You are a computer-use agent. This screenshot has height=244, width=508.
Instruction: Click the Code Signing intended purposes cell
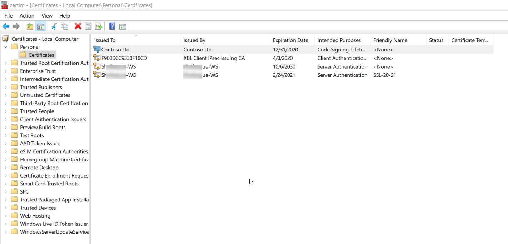pyautogui.click(x=342, y=50)
